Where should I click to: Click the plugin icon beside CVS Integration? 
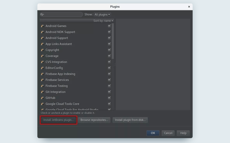tap(42, 62)
